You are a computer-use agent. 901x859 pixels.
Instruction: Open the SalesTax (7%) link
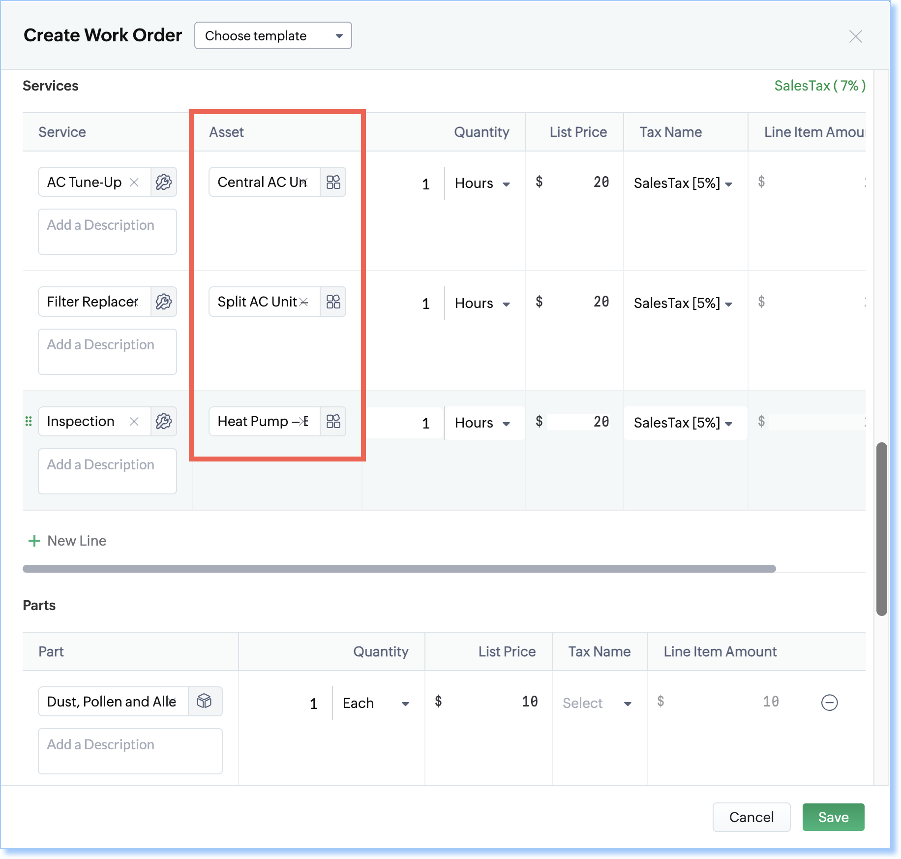(x=819, y=86)
